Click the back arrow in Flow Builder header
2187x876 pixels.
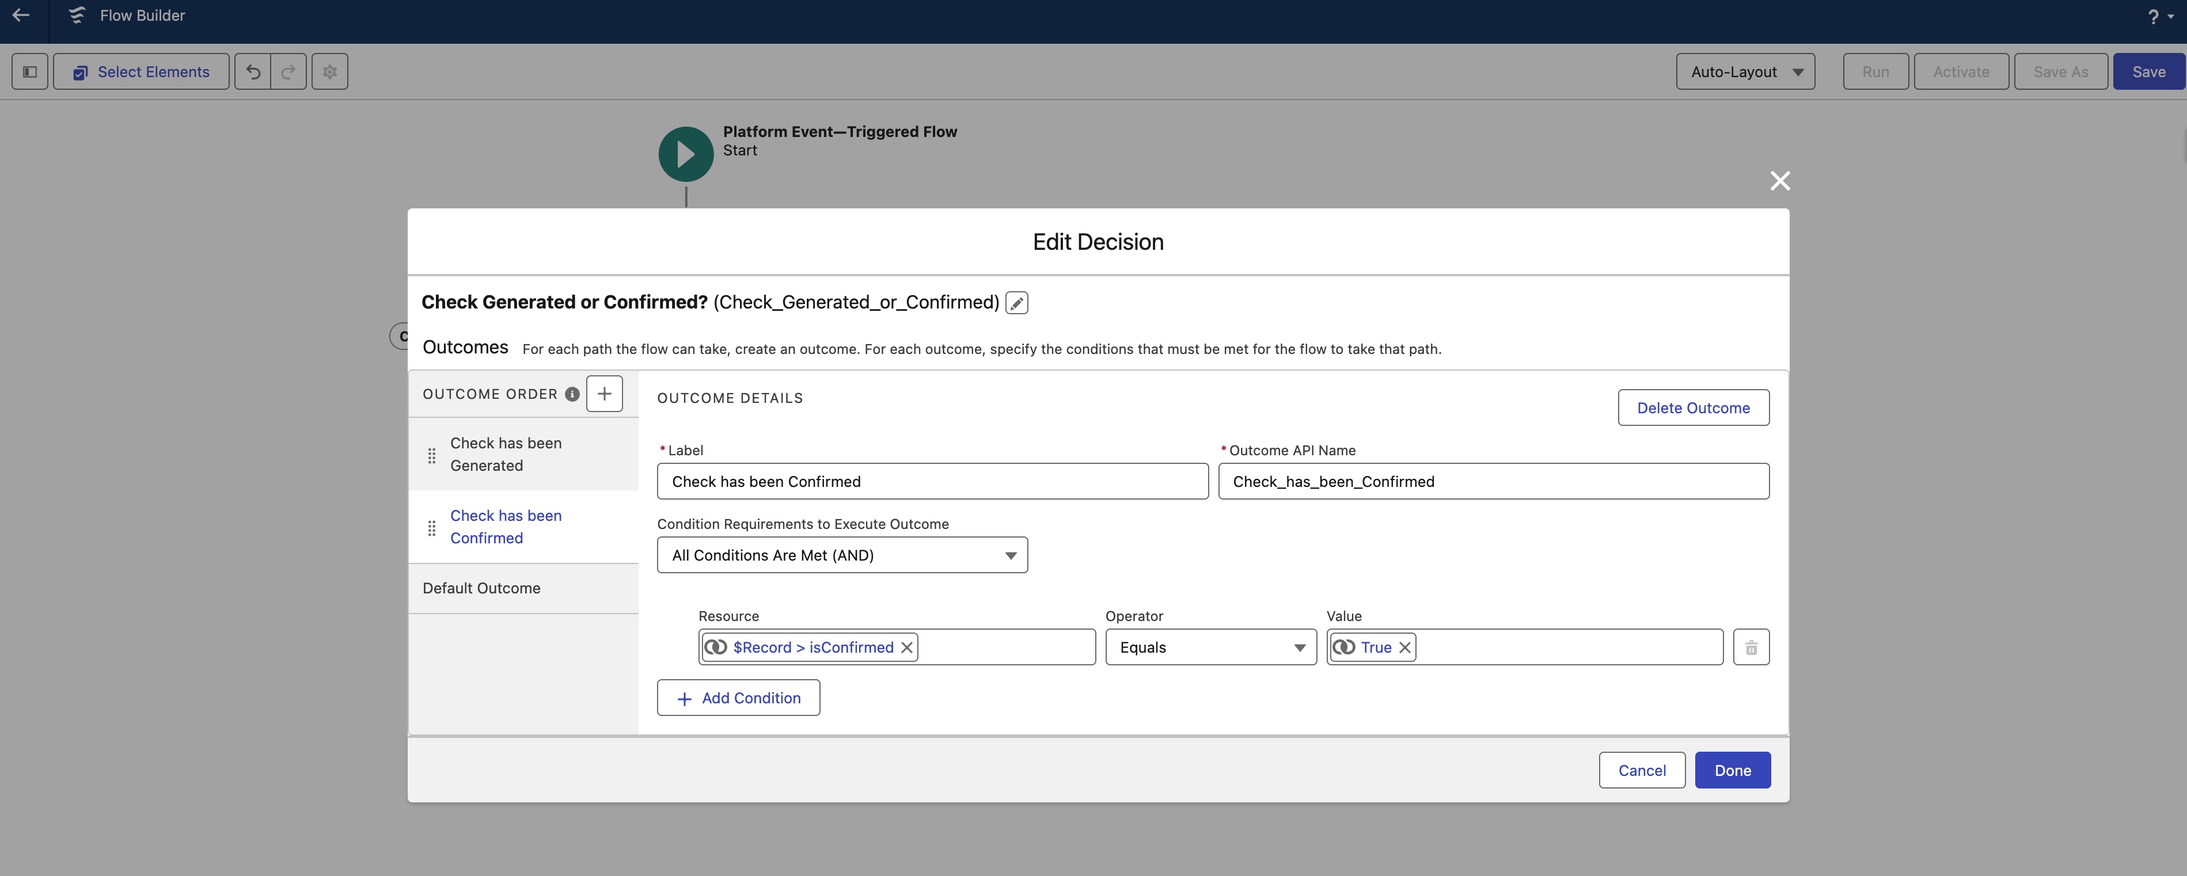point(21,16)
